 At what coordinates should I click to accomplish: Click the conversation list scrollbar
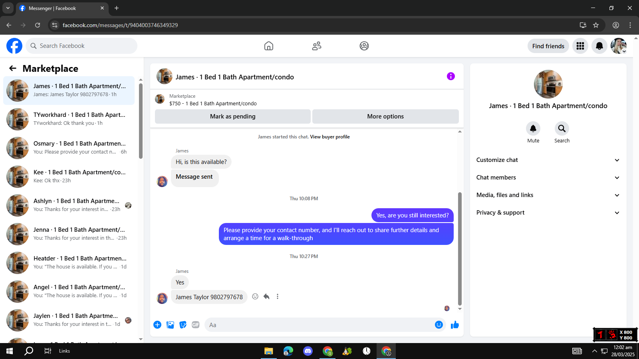141,121
